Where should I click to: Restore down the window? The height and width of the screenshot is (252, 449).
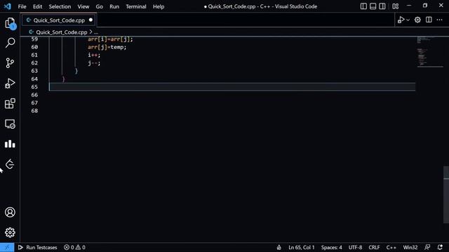pyautogui.click(x=425, y=6)
